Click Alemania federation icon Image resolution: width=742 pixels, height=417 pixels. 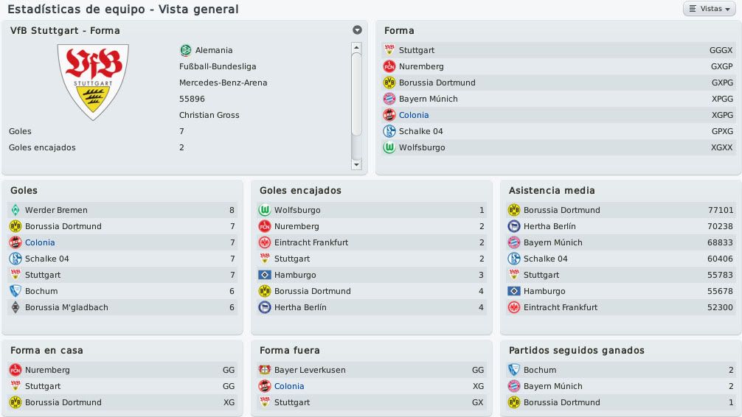186,50
